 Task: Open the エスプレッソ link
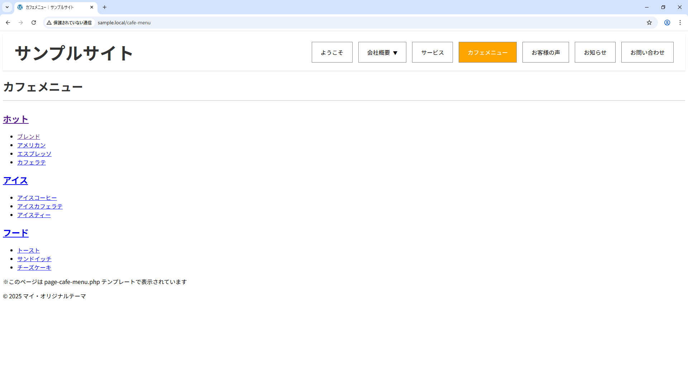point(34,154)
